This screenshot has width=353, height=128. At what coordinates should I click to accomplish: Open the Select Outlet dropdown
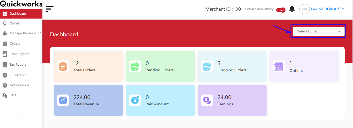tap(319, 31)
